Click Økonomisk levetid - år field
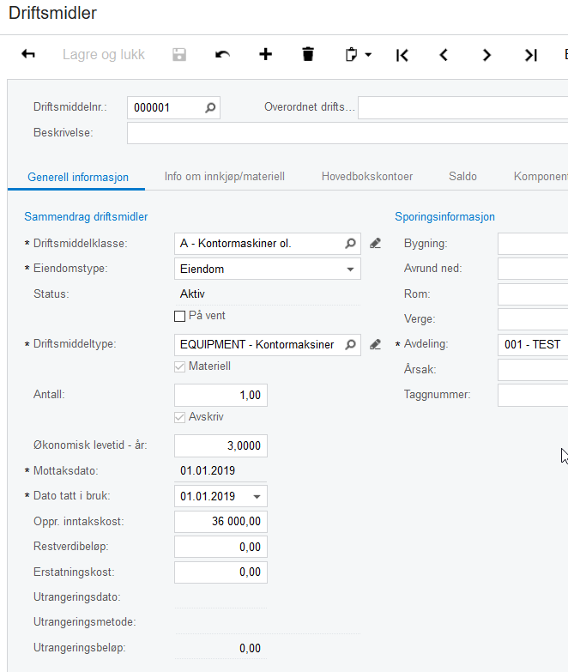This screenshot has width=568, height=672. (221, 445)
